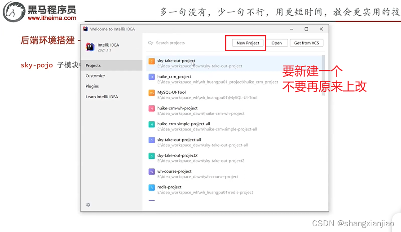The width and height of the screenshot is (401, 232).
Task: Open recent project huike_crm_project
Action: click(x=234, y=79)
